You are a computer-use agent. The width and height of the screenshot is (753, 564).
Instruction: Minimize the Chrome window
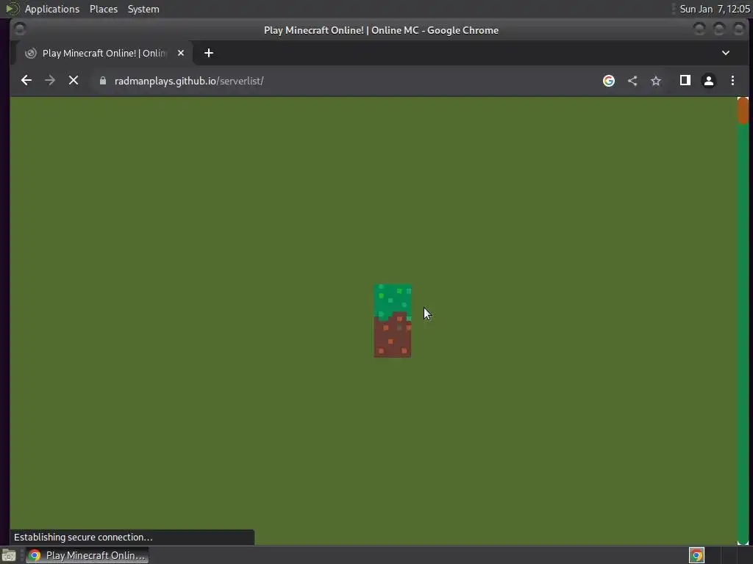[699, 29]
